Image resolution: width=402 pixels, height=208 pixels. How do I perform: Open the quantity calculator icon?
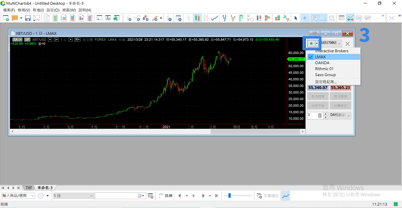coord(320,116)
